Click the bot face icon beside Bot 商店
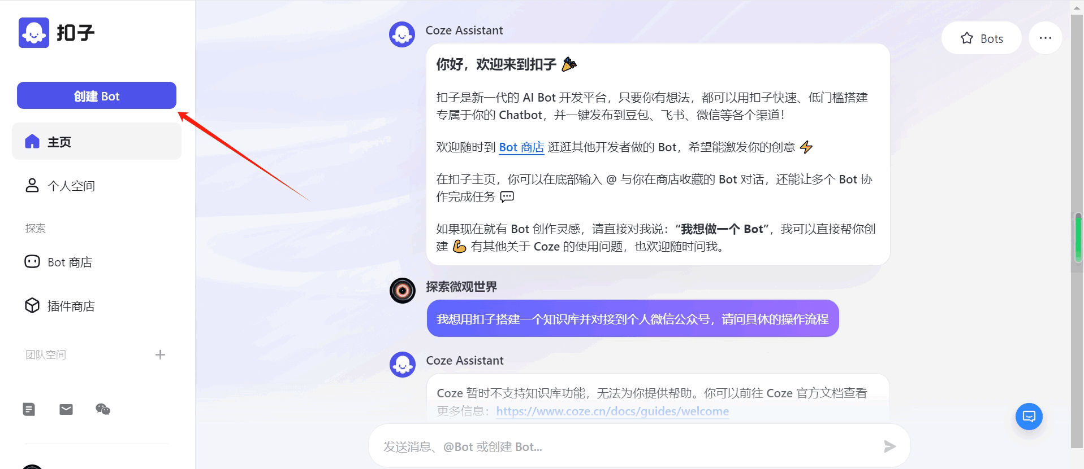This screenshot has width=1084, height=469. pyautogui.click(x=32, y=261)
